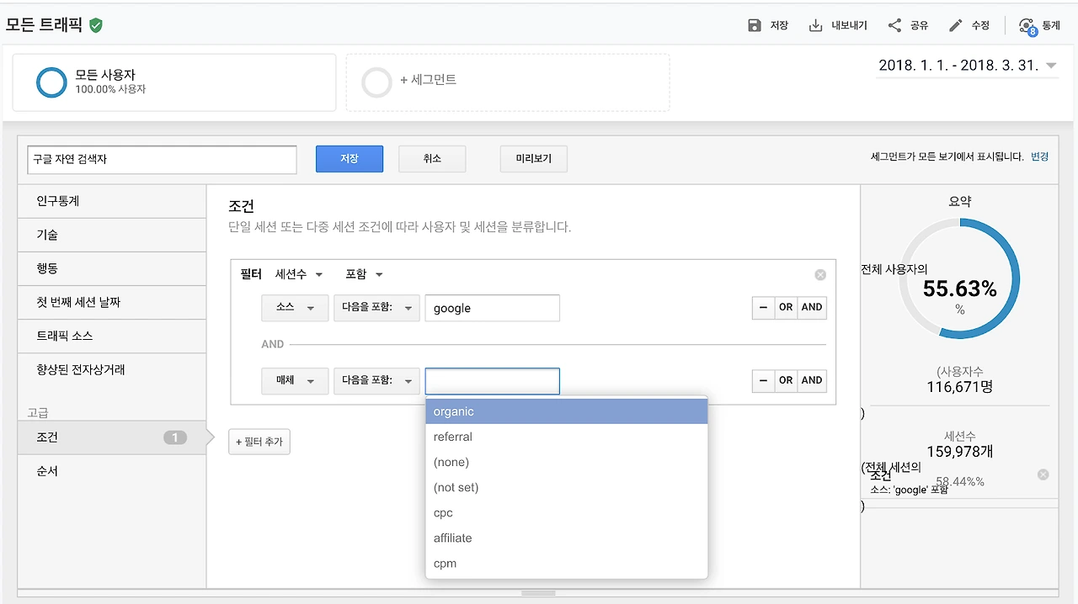Select the 순서 advanced tab
Screen dimensions: 1078x604
tap(111, 471)
